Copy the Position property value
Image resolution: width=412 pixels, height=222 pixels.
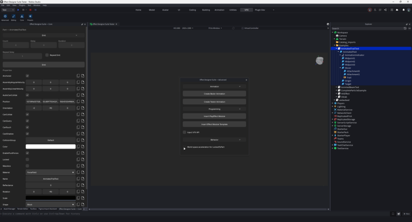tap(78, 102)
